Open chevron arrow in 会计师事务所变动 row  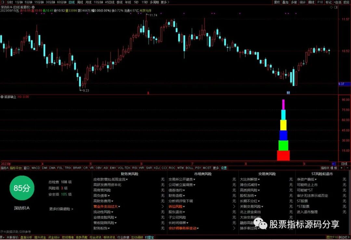(x=234, y=228)
